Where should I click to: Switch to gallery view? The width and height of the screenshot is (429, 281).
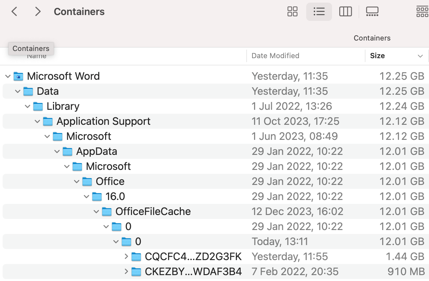[372, 12]
